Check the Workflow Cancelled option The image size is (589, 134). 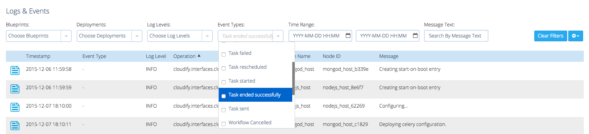pyautogui.click(x=224, y=124)
